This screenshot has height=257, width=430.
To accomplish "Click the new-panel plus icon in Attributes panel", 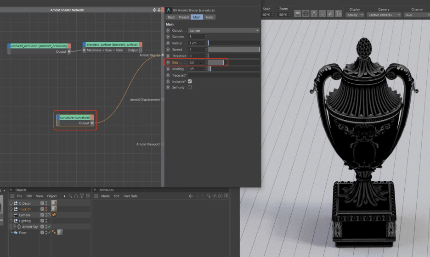I will 226,196.
